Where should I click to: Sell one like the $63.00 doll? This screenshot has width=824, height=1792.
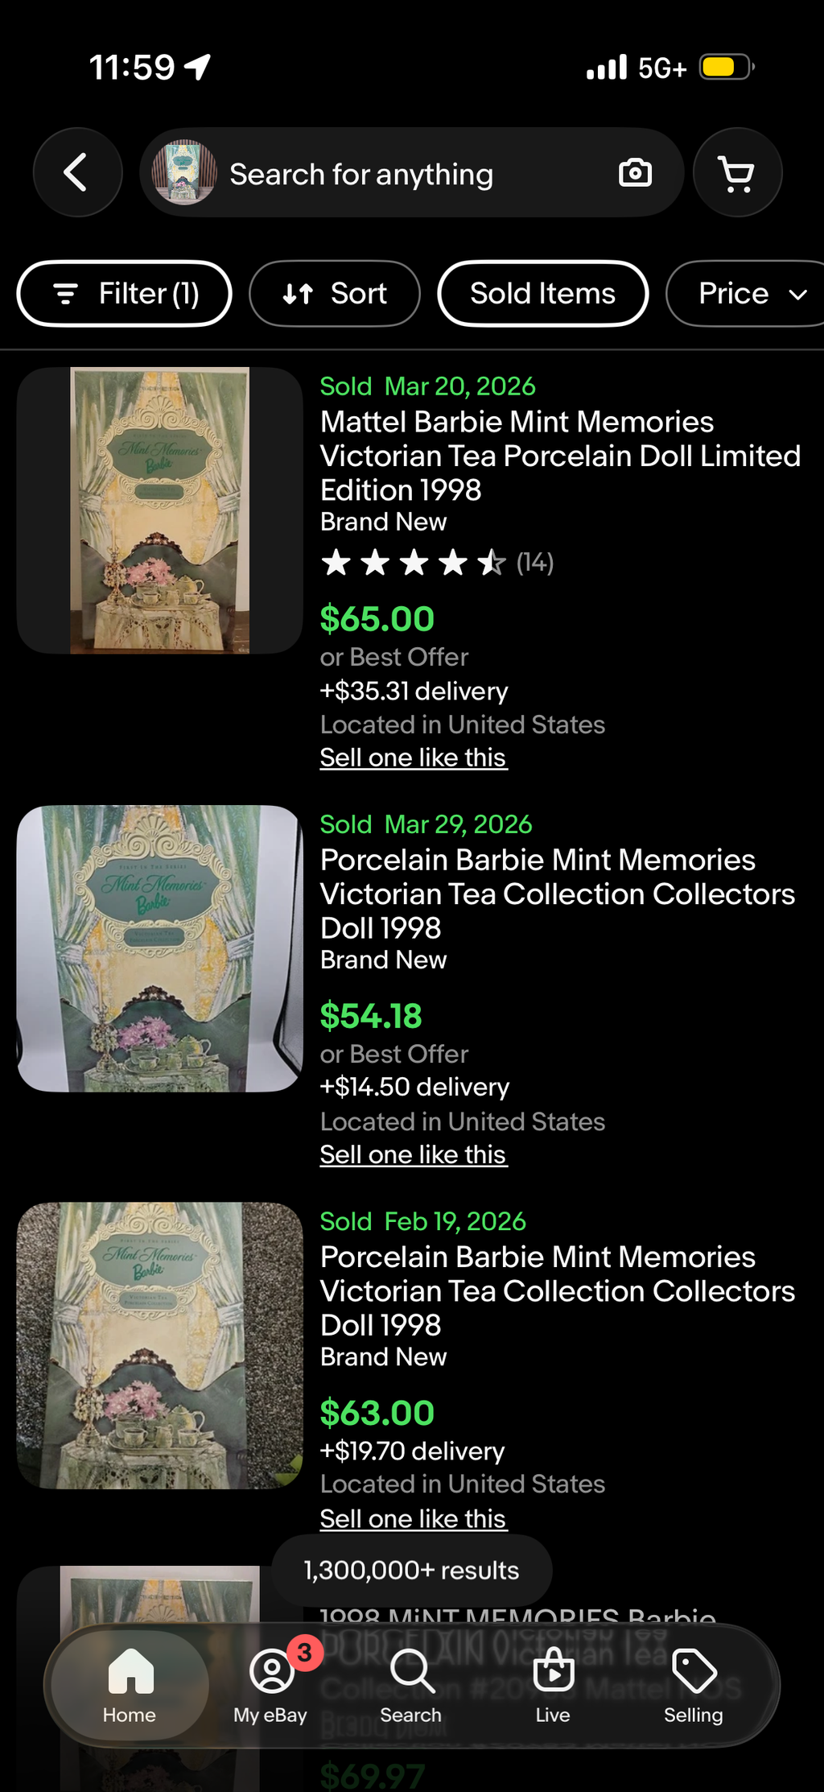pos(414,1518)
